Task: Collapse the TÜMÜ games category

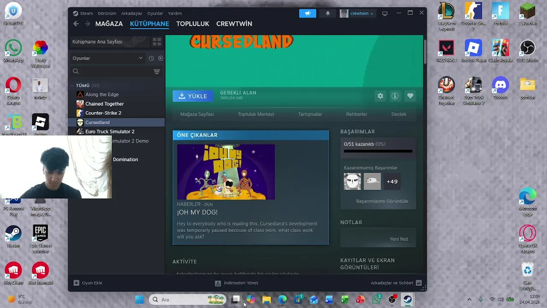Action: (73, 86)
